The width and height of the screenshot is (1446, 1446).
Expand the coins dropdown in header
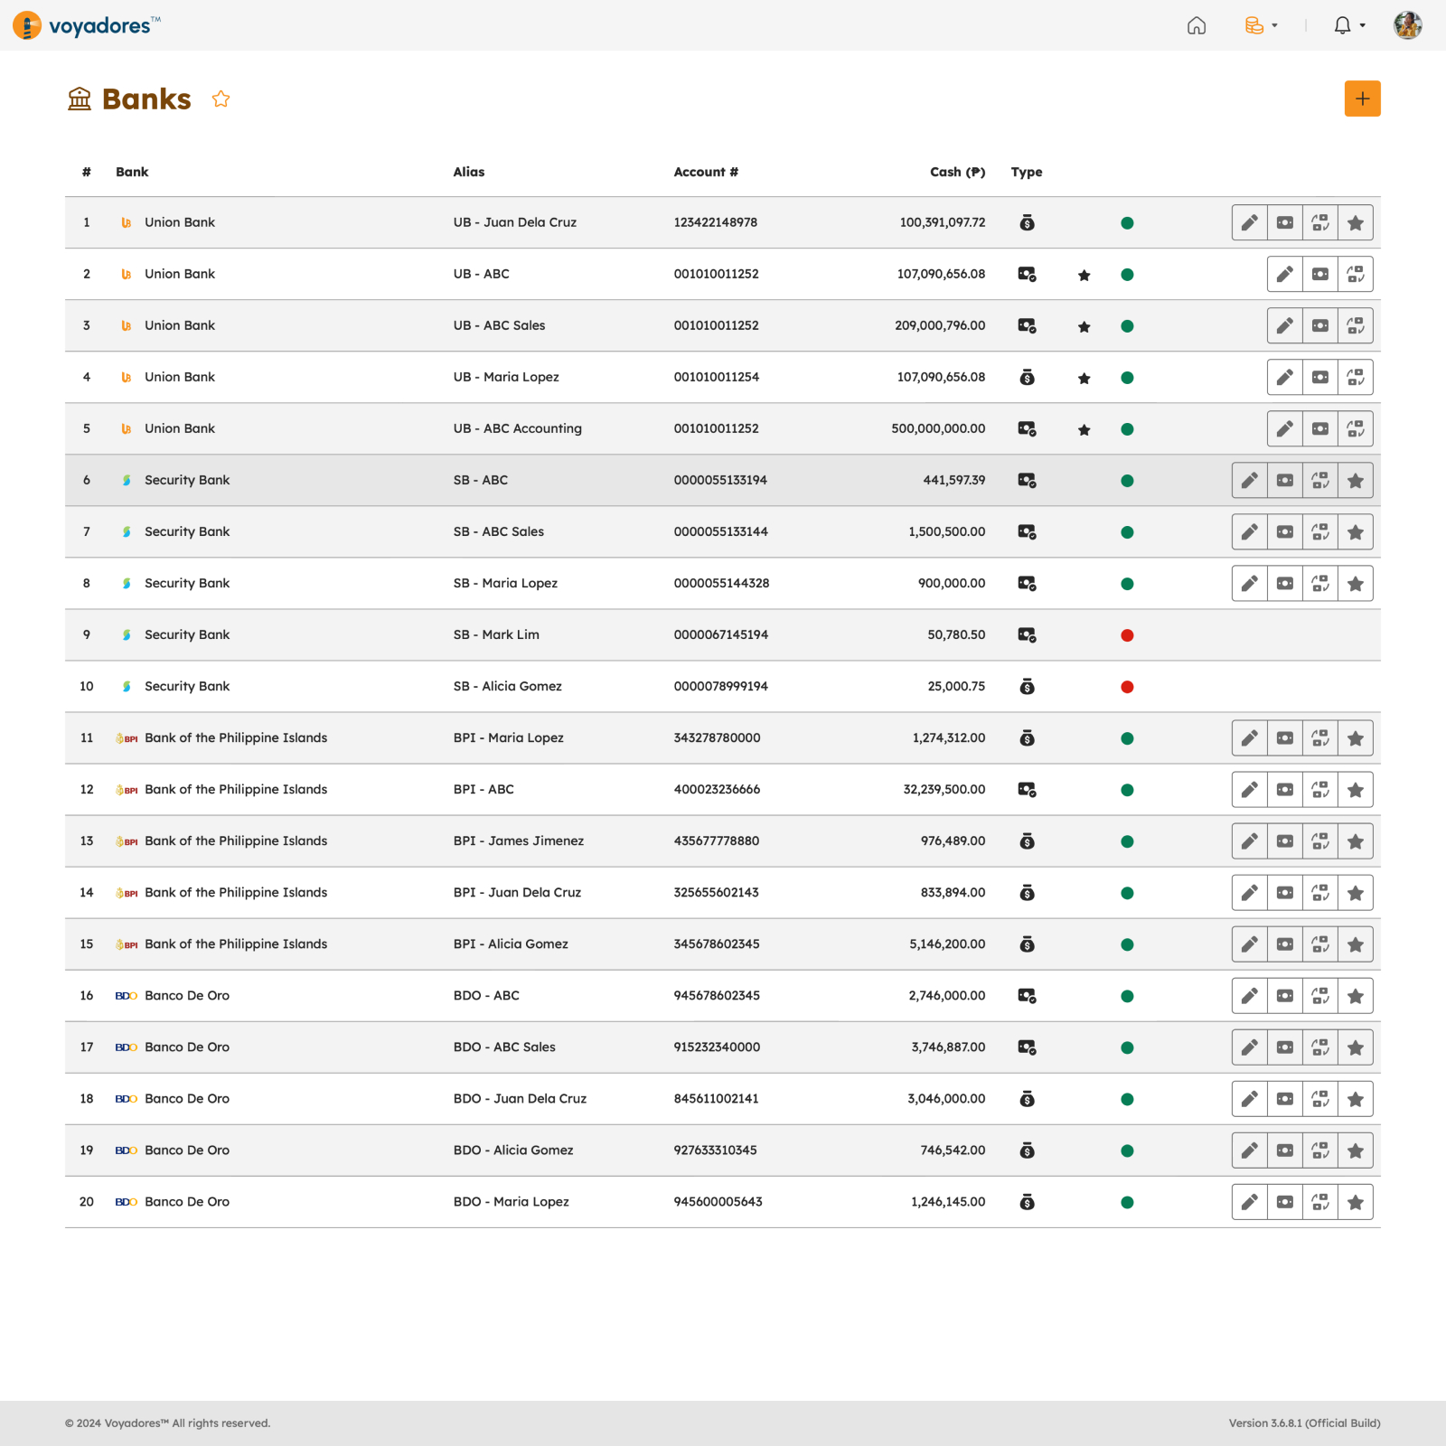[x=1261, y=25]
